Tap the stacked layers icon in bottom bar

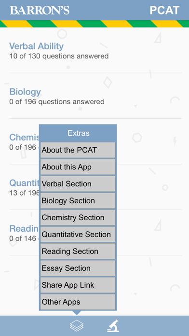click(76, 326)
